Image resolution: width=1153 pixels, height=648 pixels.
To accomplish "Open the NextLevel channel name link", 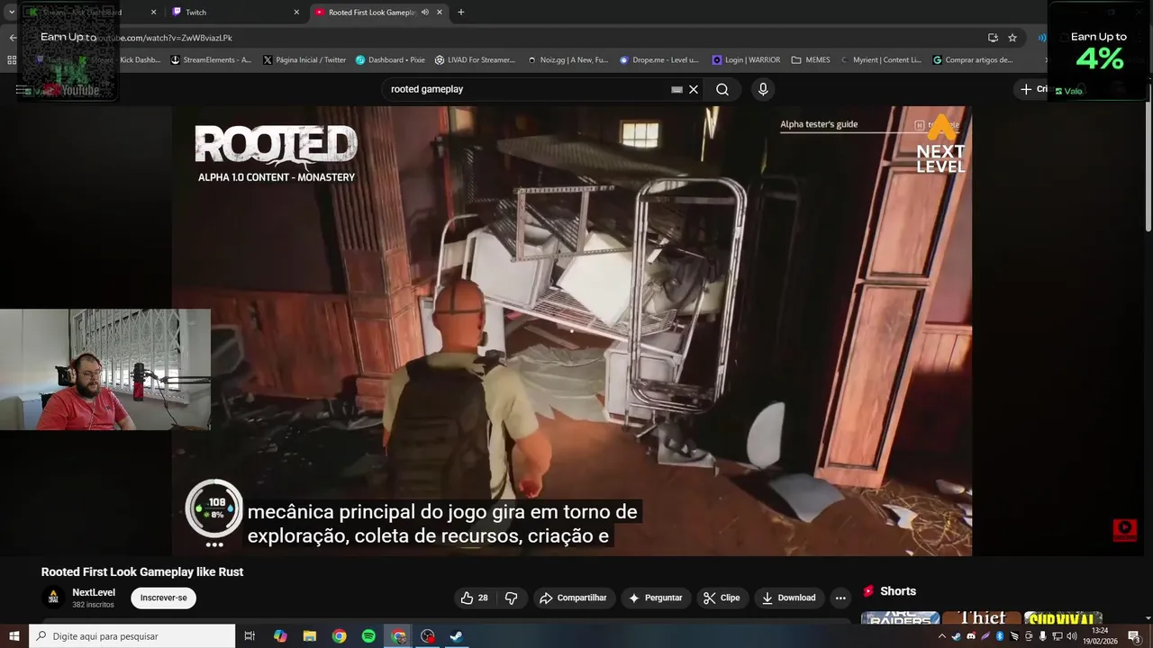I will (x=94, y=592).
